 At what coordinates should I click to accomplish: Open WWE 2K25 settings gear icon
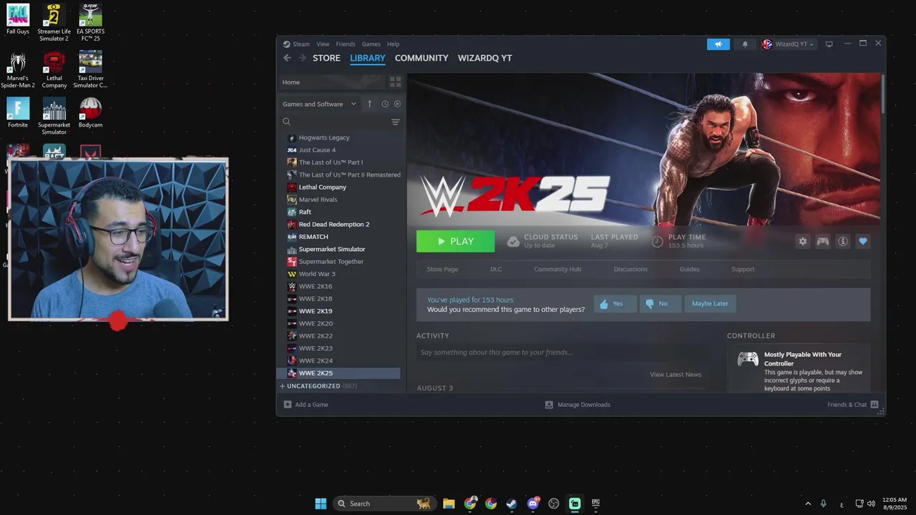point(803,242)
